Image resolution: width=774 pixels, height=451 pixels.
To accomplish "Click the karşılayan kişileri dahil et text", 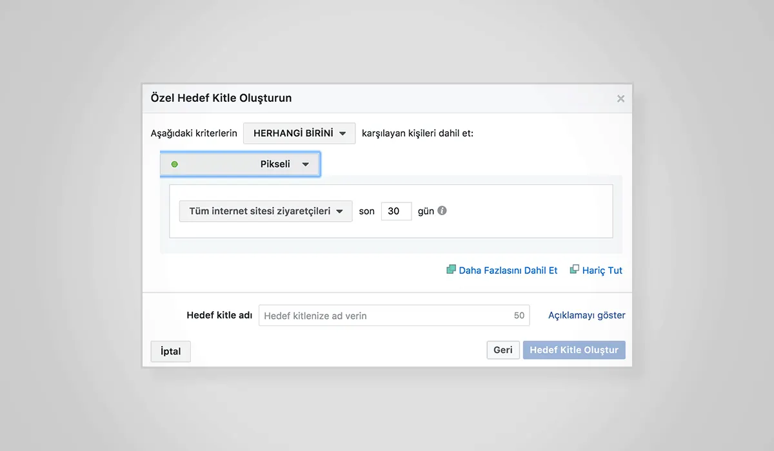I will pos(418,133).
